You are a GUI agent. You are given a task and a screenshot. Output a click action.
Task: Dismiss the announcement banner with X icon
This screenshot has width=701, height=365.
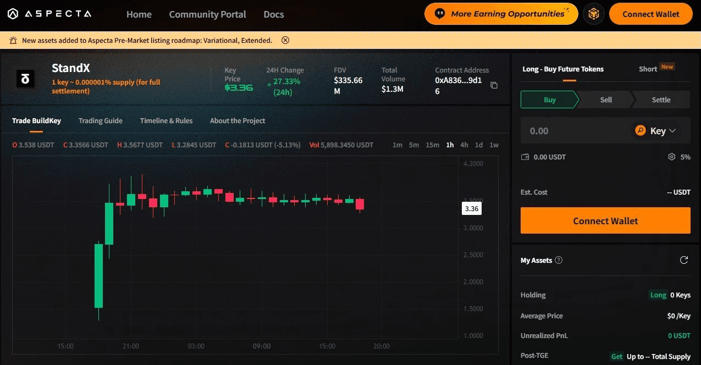coord(285,40)
